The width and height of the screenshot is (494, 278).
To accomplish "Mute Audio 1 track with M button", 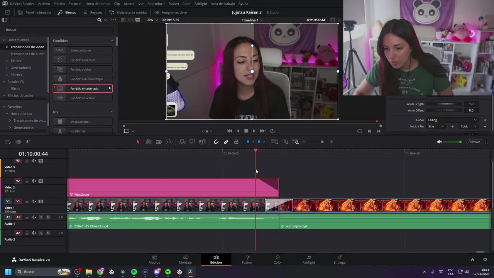I will tap(48, 217).
